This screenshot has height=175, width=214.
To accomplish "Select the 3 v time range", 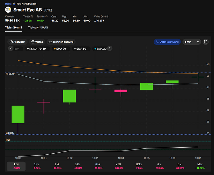I will [159, 166].
